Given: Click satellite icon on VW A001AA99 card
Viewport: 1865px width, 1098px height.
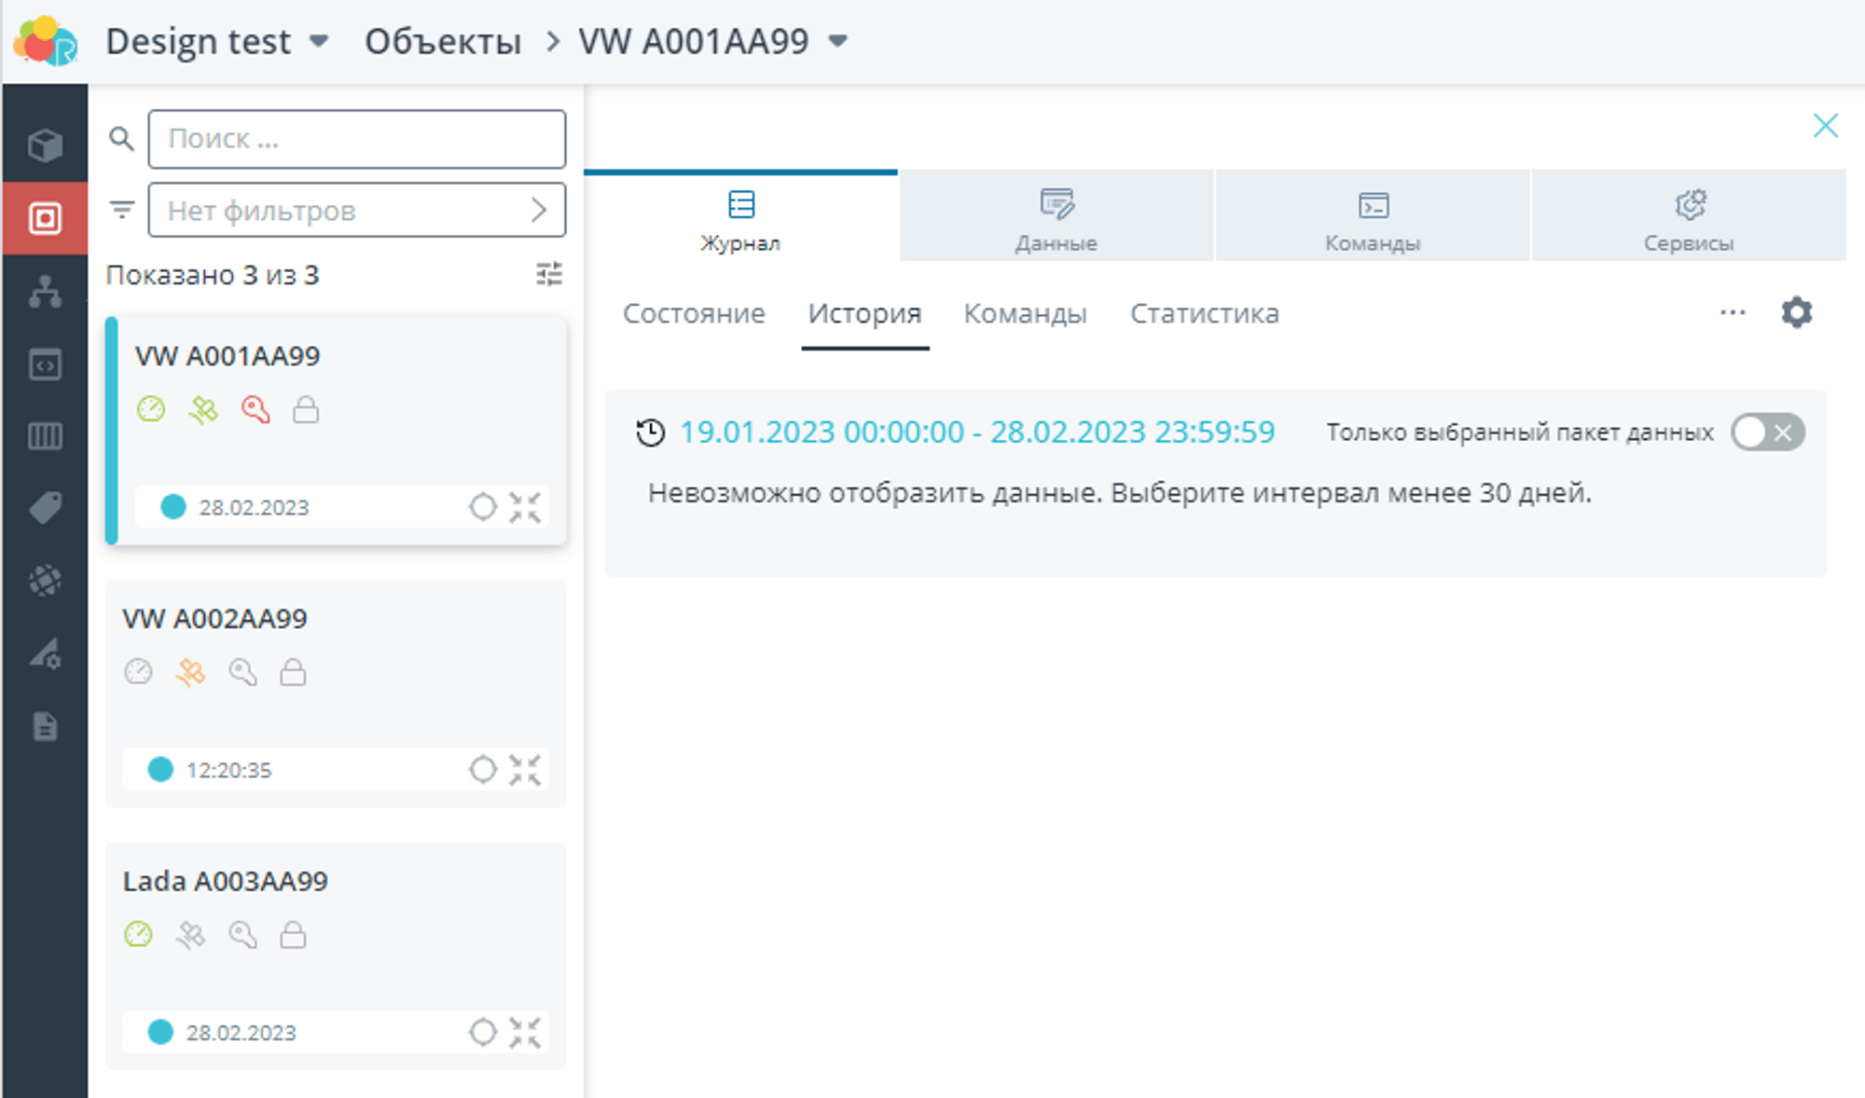Looking at the screenshot, I should pos(202,409).
